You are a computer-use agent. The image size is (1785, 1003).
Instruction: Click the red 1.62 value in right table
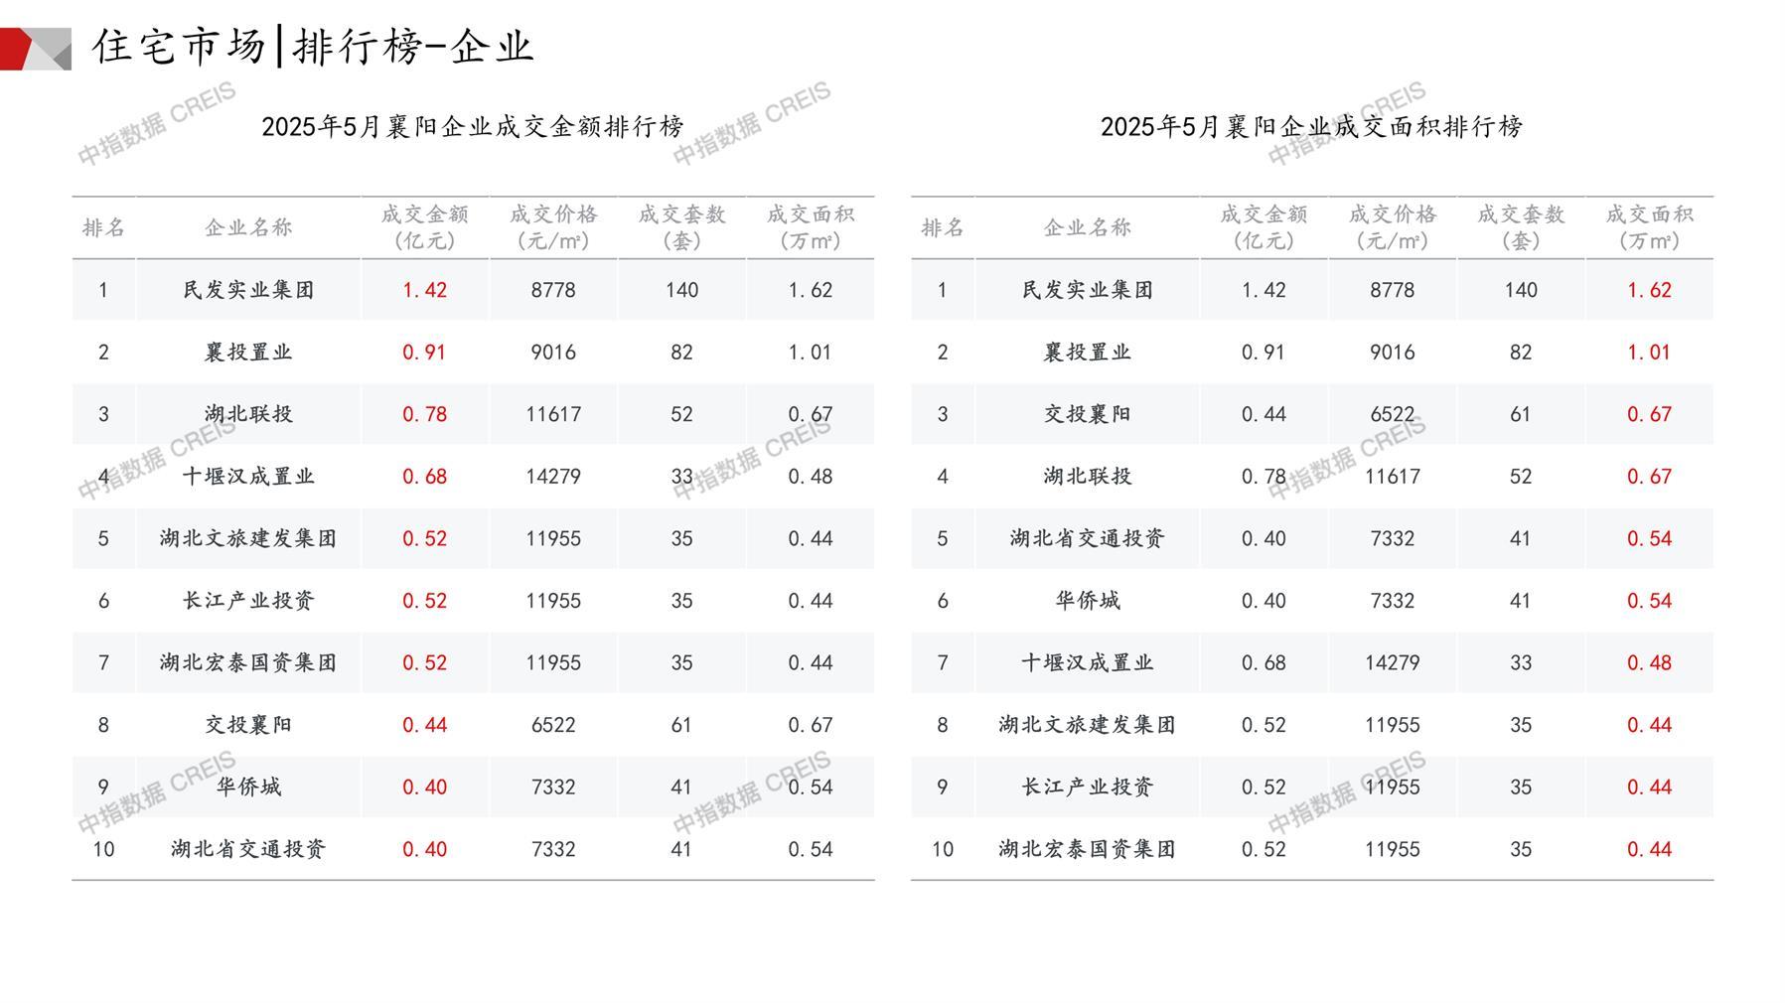1649,290
